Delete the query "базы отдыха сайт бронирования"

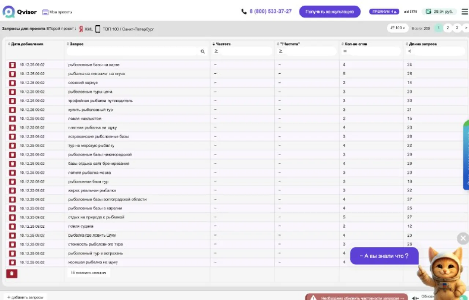pyautogui.click(x=12, y=164)
